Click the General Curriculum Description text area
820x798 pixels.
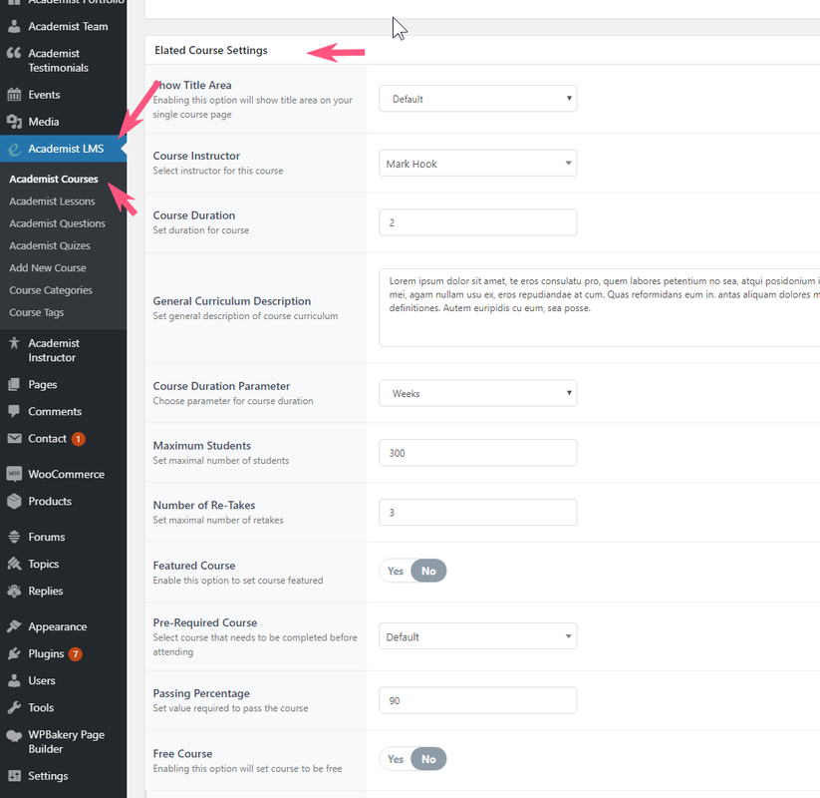coord(600,308)
